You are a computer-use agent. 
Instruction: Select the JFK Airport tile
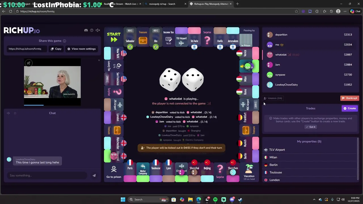click(114, 105)
